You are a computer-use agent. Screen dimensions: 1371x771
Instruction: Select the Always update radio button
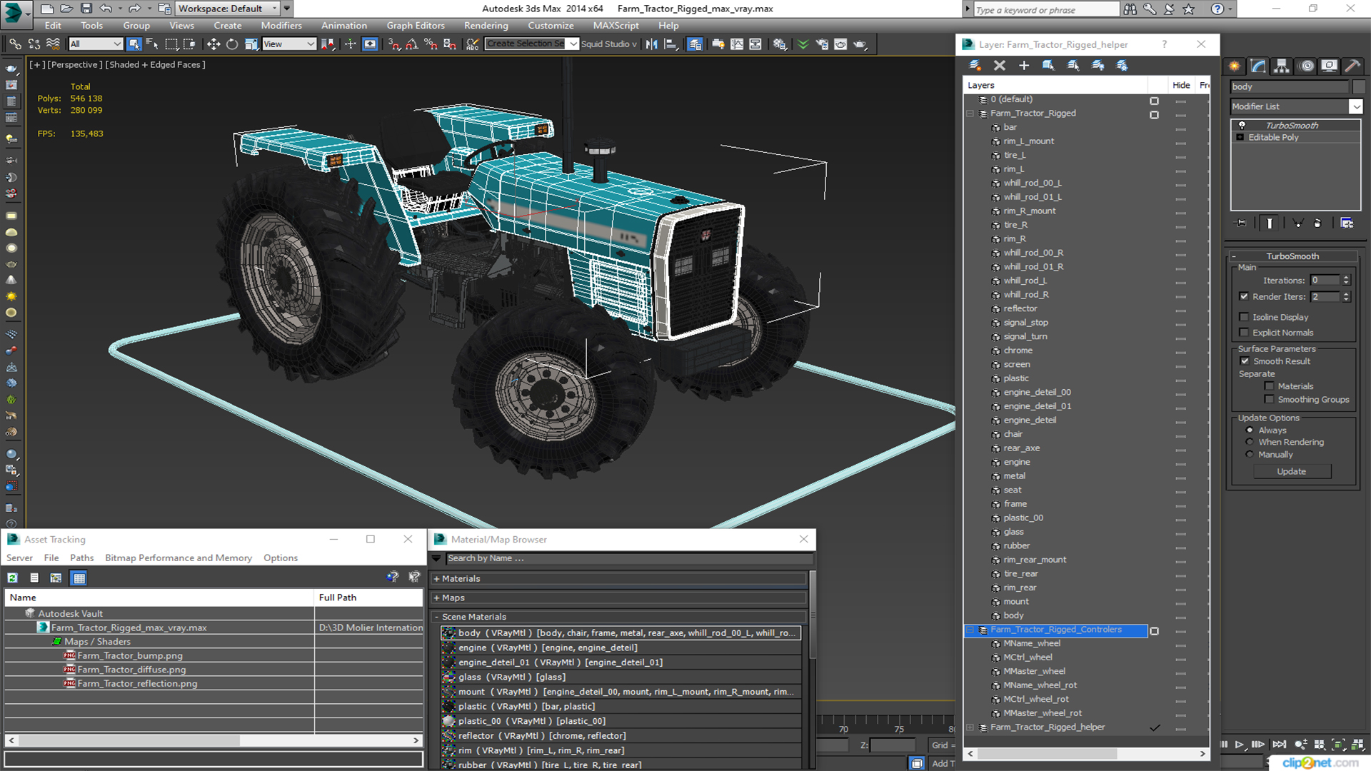point(1250,430)
